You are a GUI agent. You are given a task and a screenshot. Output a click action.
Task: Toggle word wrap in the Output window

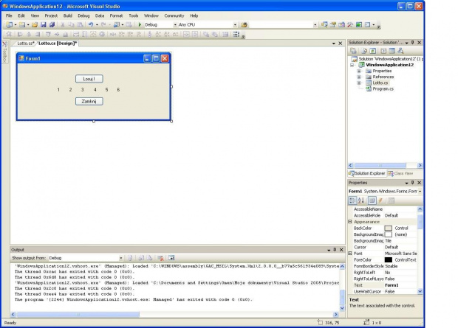point(171,258)
